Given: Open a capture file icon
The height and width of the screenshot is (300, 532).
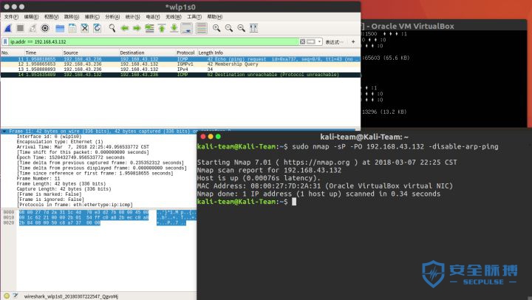Looking at the screenshot, I should [x=60, y=28].
